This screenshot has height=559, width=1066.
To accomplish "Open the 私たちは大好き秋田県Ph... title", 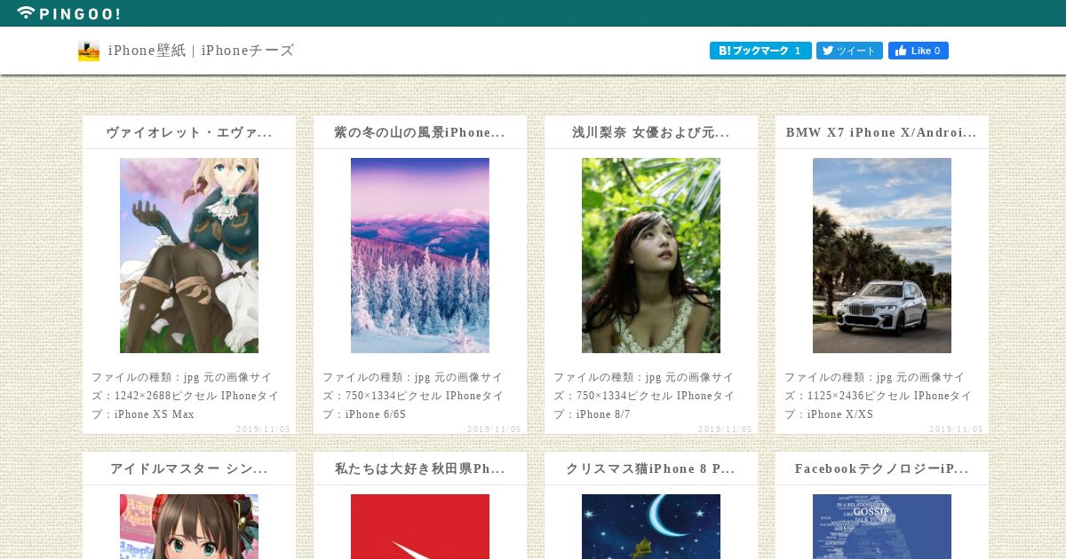I will [x=420, y=468].
